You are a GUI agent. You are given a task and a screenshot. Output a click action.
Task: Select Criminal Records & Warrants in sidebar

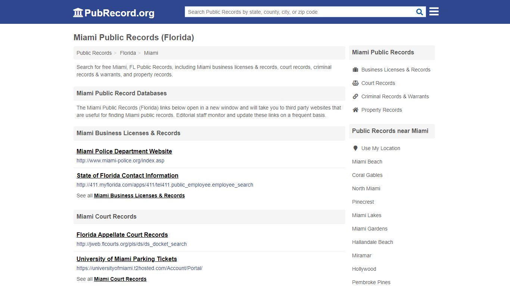(395, 96)
